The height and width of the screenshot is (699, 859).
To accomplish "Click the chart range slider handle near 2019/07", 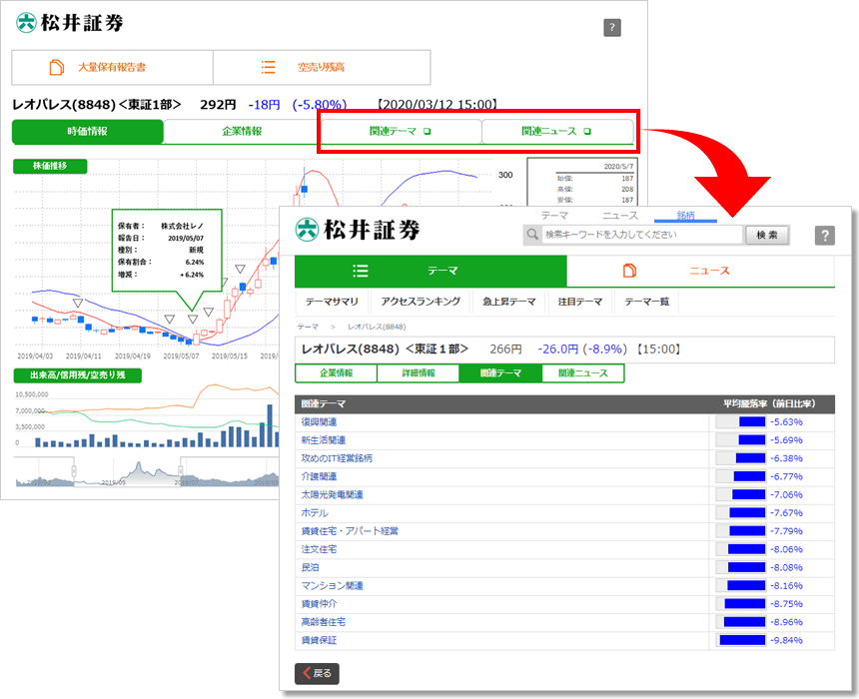I will pos(180,471).
